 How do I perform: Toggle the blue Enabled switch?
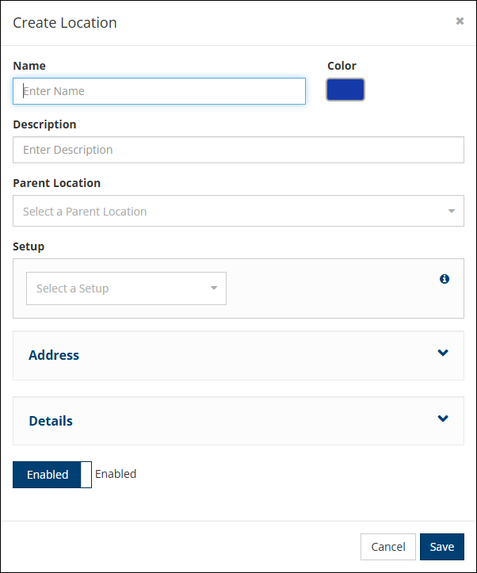(48, 475)
